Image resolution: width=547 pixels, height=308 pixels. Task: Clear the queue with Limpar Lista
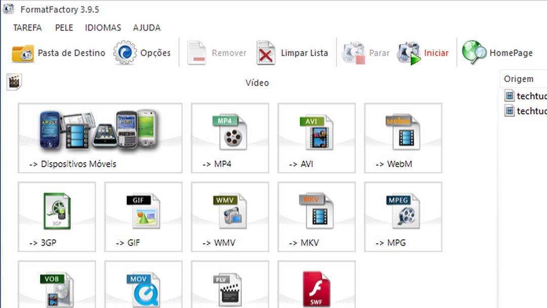(x=291, y=52)
